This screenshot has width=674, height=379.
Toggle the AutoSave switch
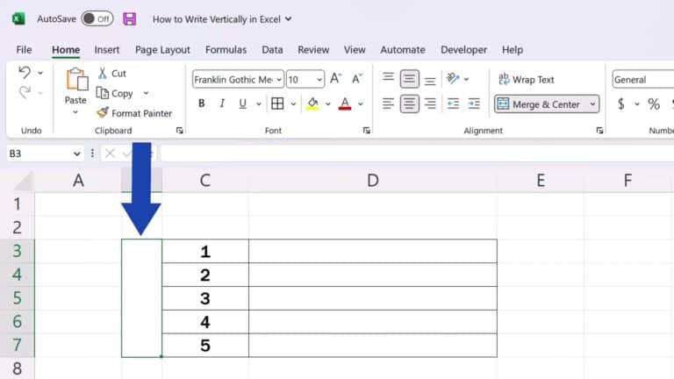97,18
